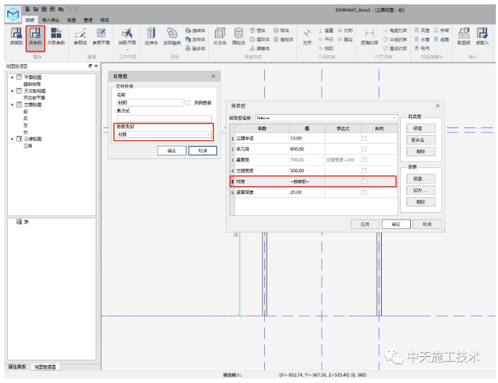Click 应用 in family types dialog

(365, 224)
